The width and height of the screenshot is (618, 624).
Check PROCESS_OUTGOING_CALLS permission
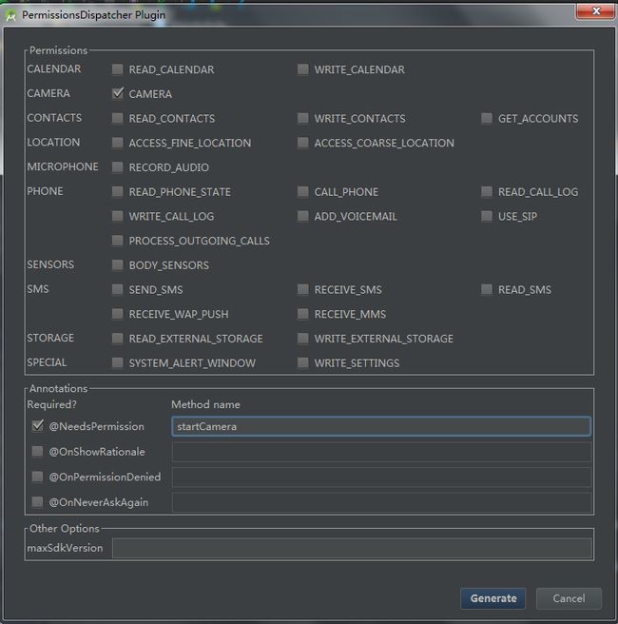point(117,241)
